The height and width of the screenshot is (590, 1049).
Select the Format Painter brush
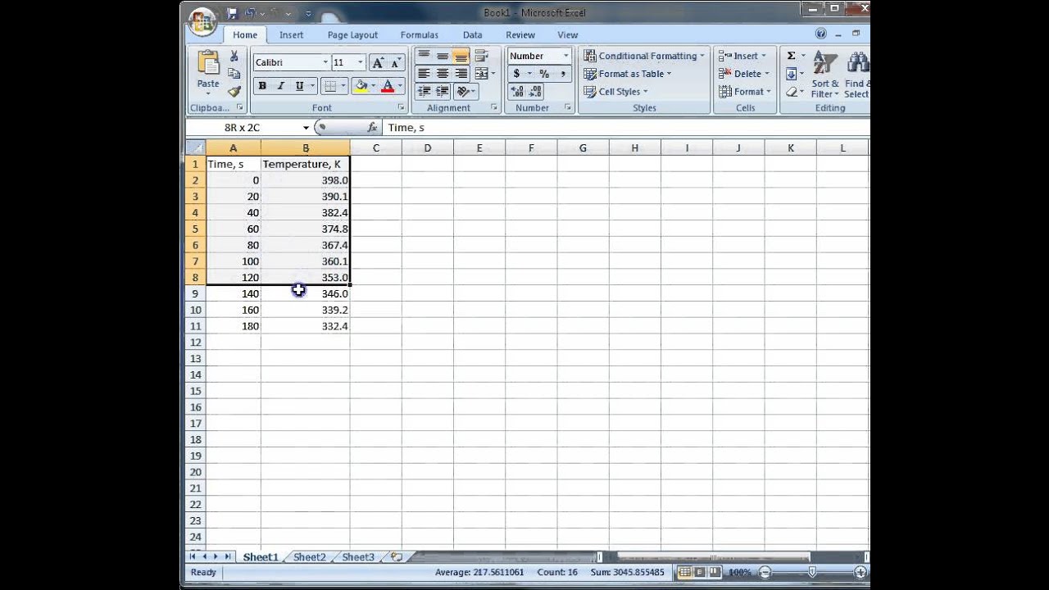pyautogui.click(x=234, y=91)
